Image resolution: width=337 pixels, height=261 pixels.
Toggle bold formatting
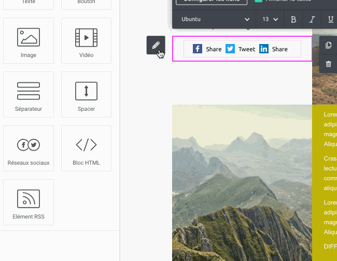(293, 19)
